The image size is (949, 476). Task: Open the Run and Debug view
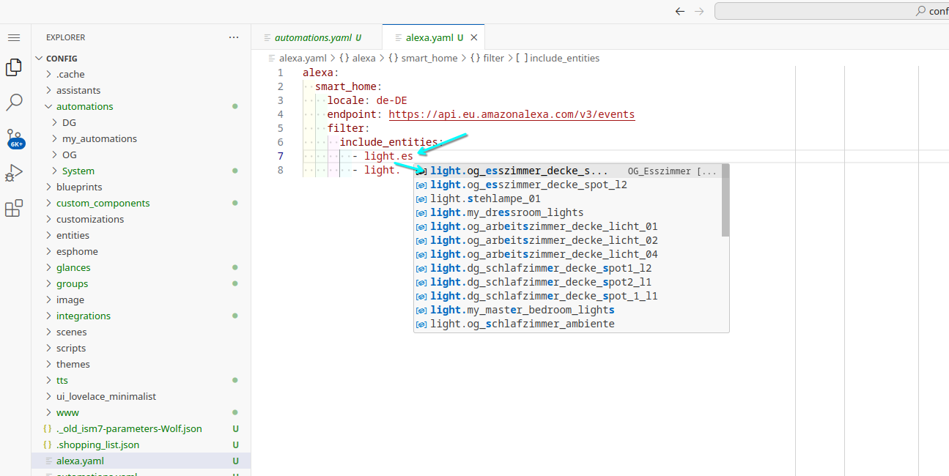[14, 174]
